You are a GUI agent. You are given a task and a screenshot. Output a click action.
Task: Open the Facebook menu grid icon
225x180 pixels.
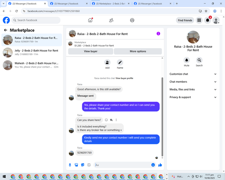[x=199, y=20]
